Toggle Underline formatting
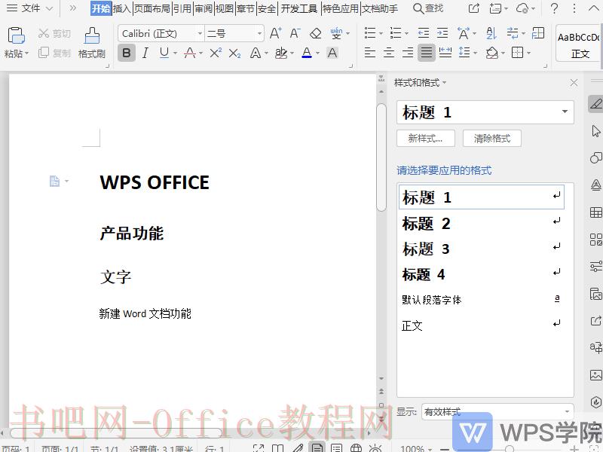 164,53
